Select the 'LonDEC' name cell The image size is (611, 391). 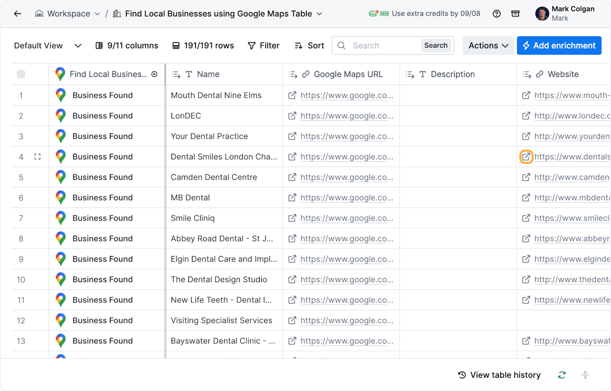tap(224, 116)
